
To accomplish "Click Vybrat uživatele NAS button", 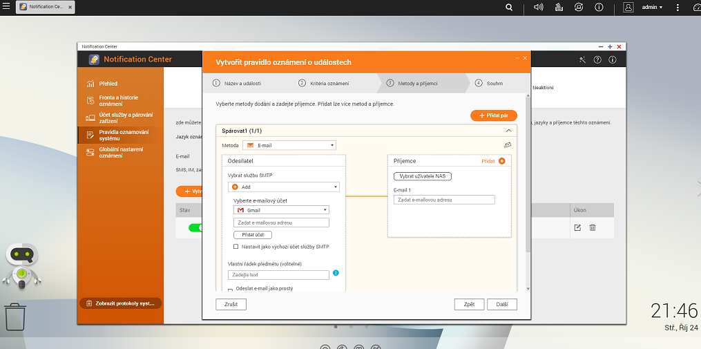I will [x=423, y=176].
